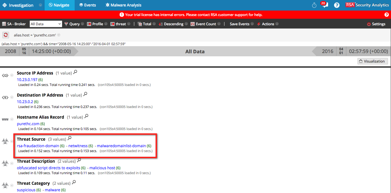391x193 pixels.
Task: Click magnifier next to Threat Source
Action: click(69, 138)
